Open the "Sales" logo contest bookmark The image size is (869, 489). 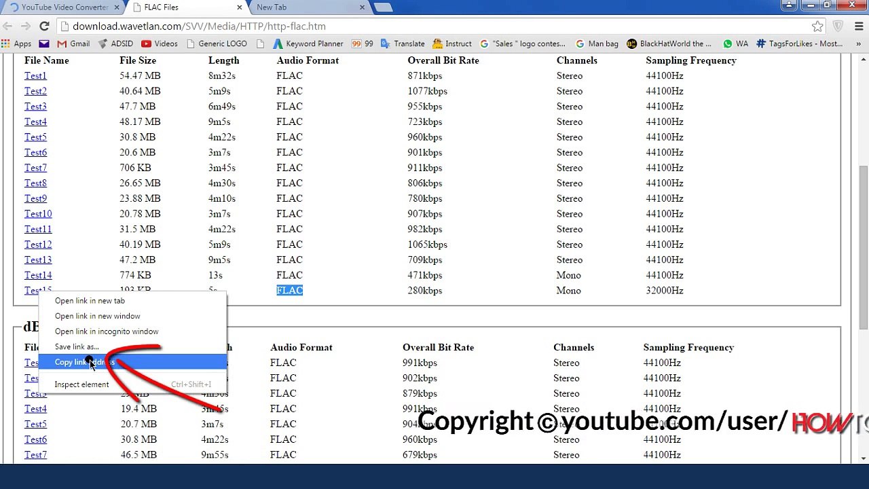point(523,43)
